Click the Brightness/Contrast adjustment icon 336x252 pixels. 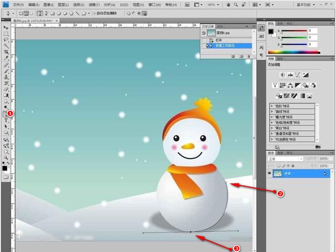(282, 75)
